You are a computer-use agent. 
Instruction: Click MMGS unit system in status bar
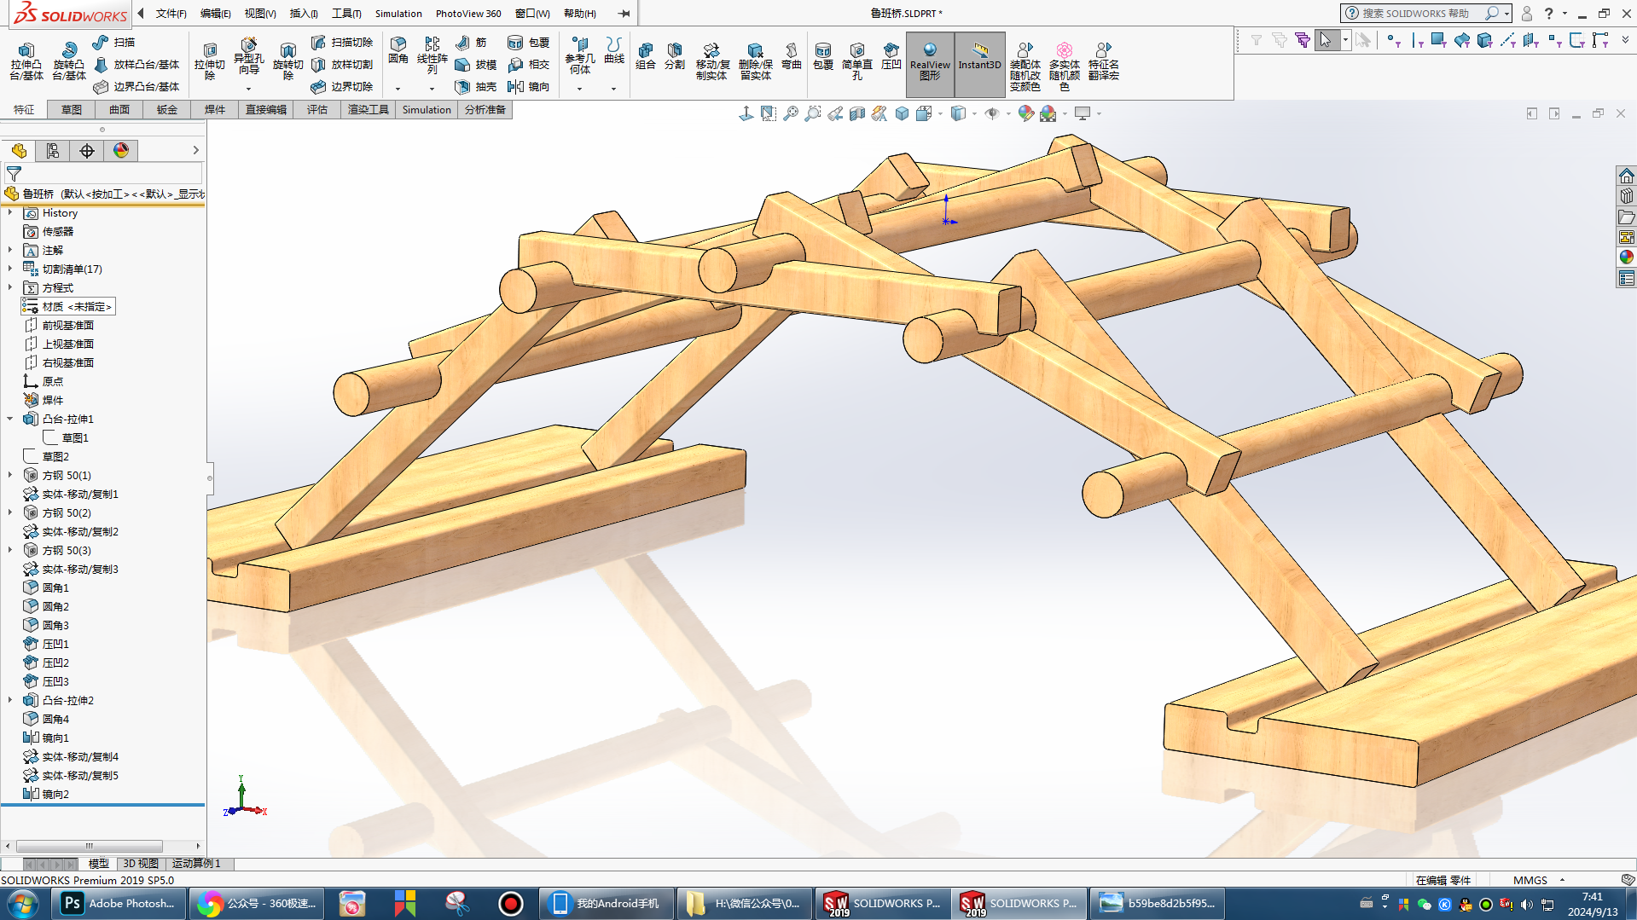(1530, 880)
